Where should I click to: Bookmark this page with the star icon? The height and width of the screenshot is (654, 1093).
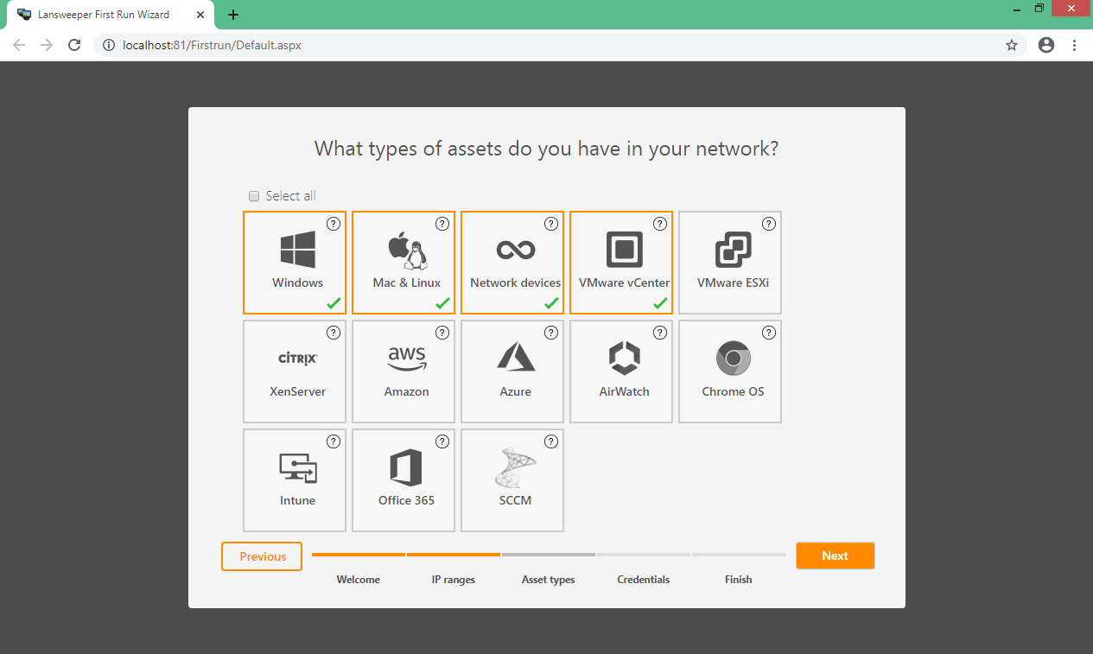(1012, 45)
